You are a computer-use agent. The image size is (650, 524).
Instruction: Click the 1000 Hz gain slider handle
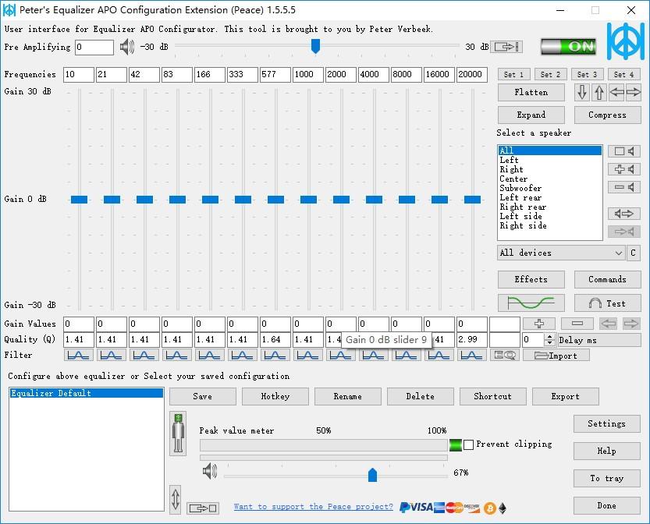coord(308,200)
